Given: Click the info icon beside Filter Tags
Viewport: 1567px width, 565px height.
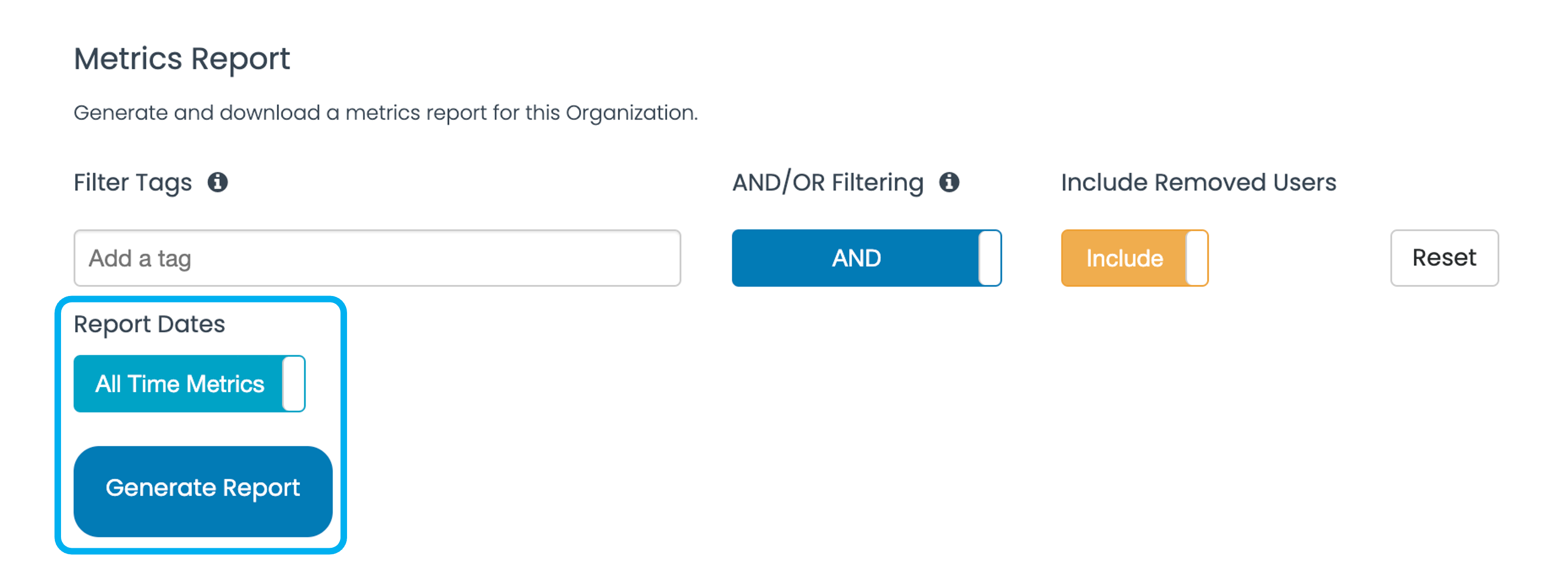Looking at the screenshot, I should [218, 182].
